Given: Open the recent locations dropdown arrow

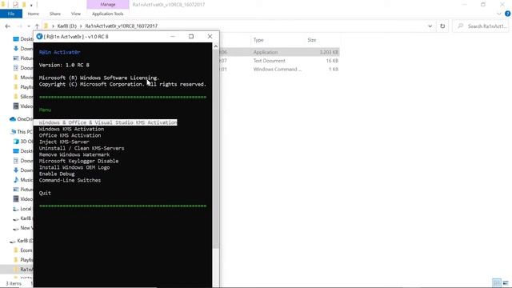Looking at the screenshot, I should 29,26.
